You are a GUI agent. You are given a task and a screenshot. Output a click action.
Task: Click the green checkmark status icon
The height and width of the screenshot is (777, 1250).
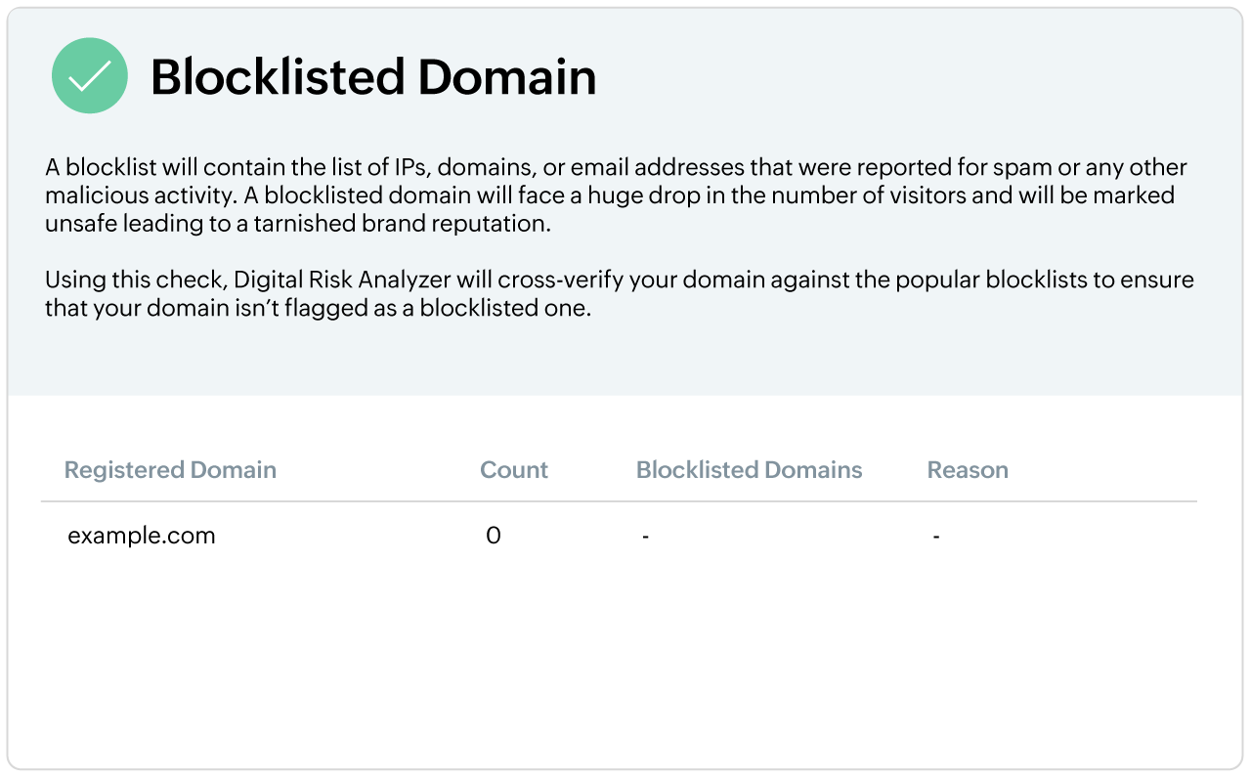89,76
